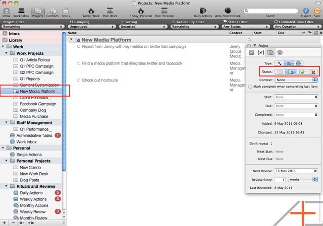
Task: Select Inbox in the sidebar
Action: point(31,34)
